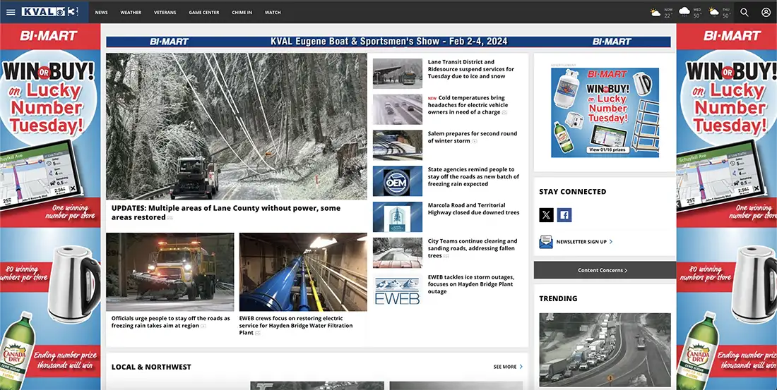The width and height of the screenshot is (777, 390).
Task: Open the snow plow truck thumbnail
Action: pos(170,272)
